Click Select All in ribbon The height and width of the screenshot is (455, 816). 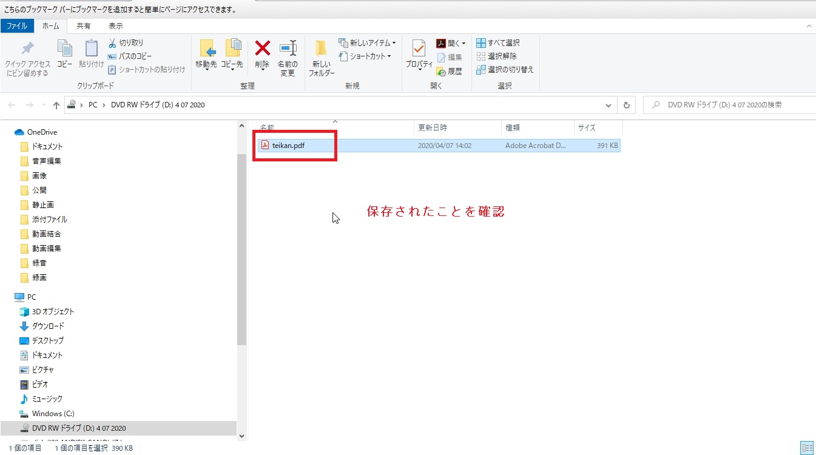click(498, 43)
